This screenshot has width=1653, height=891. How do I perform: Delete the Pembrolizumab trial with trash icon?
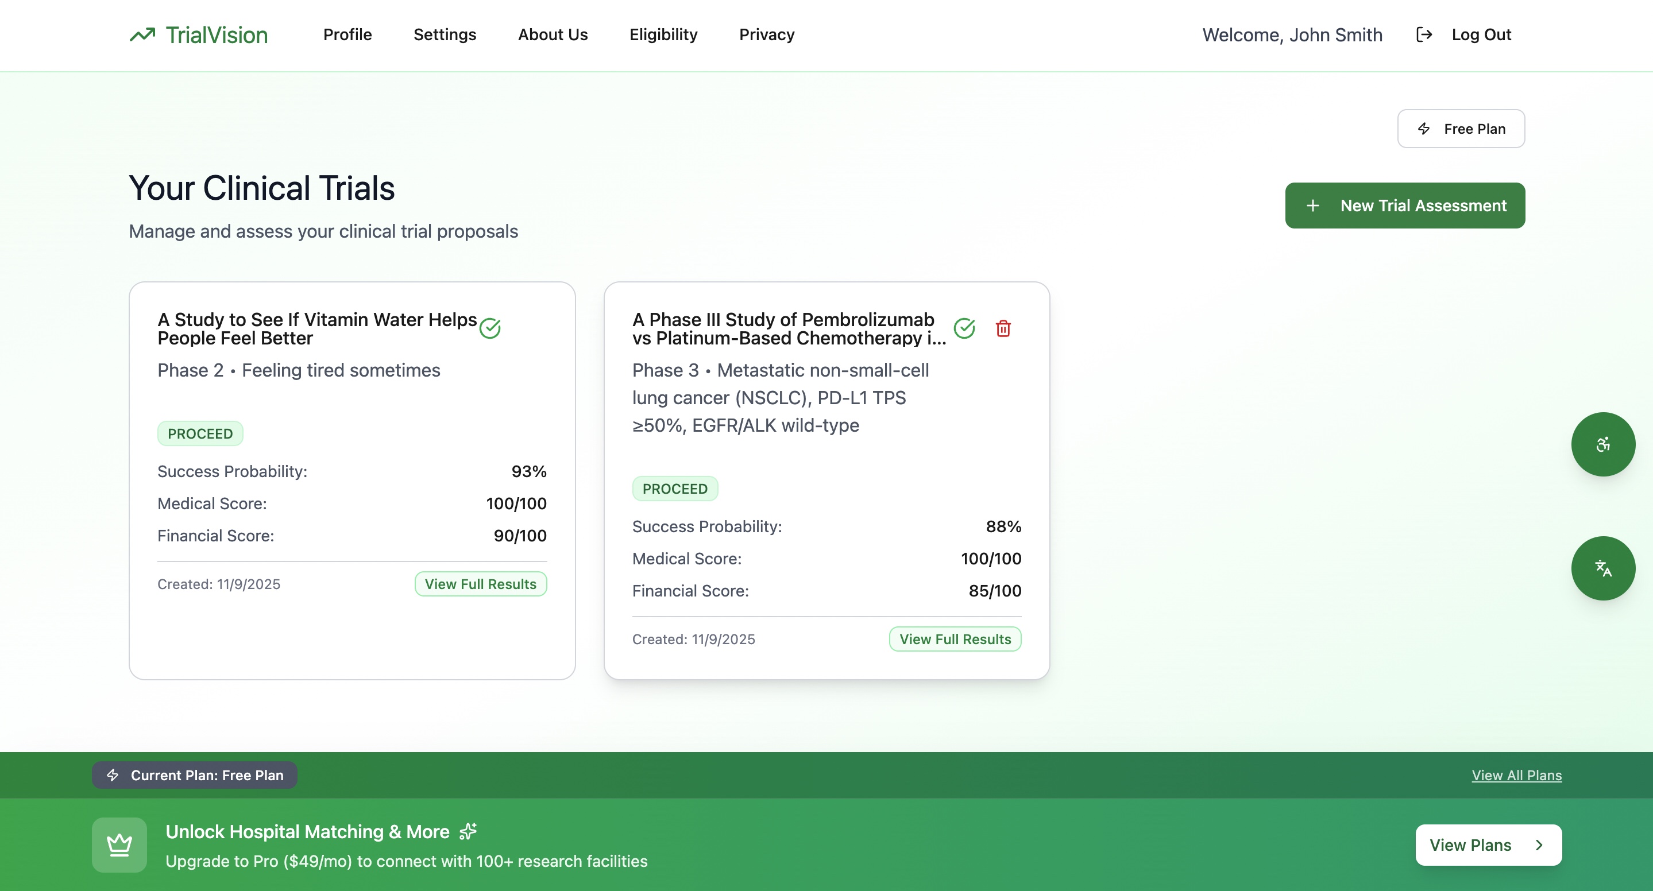(x=1003, y=328)
